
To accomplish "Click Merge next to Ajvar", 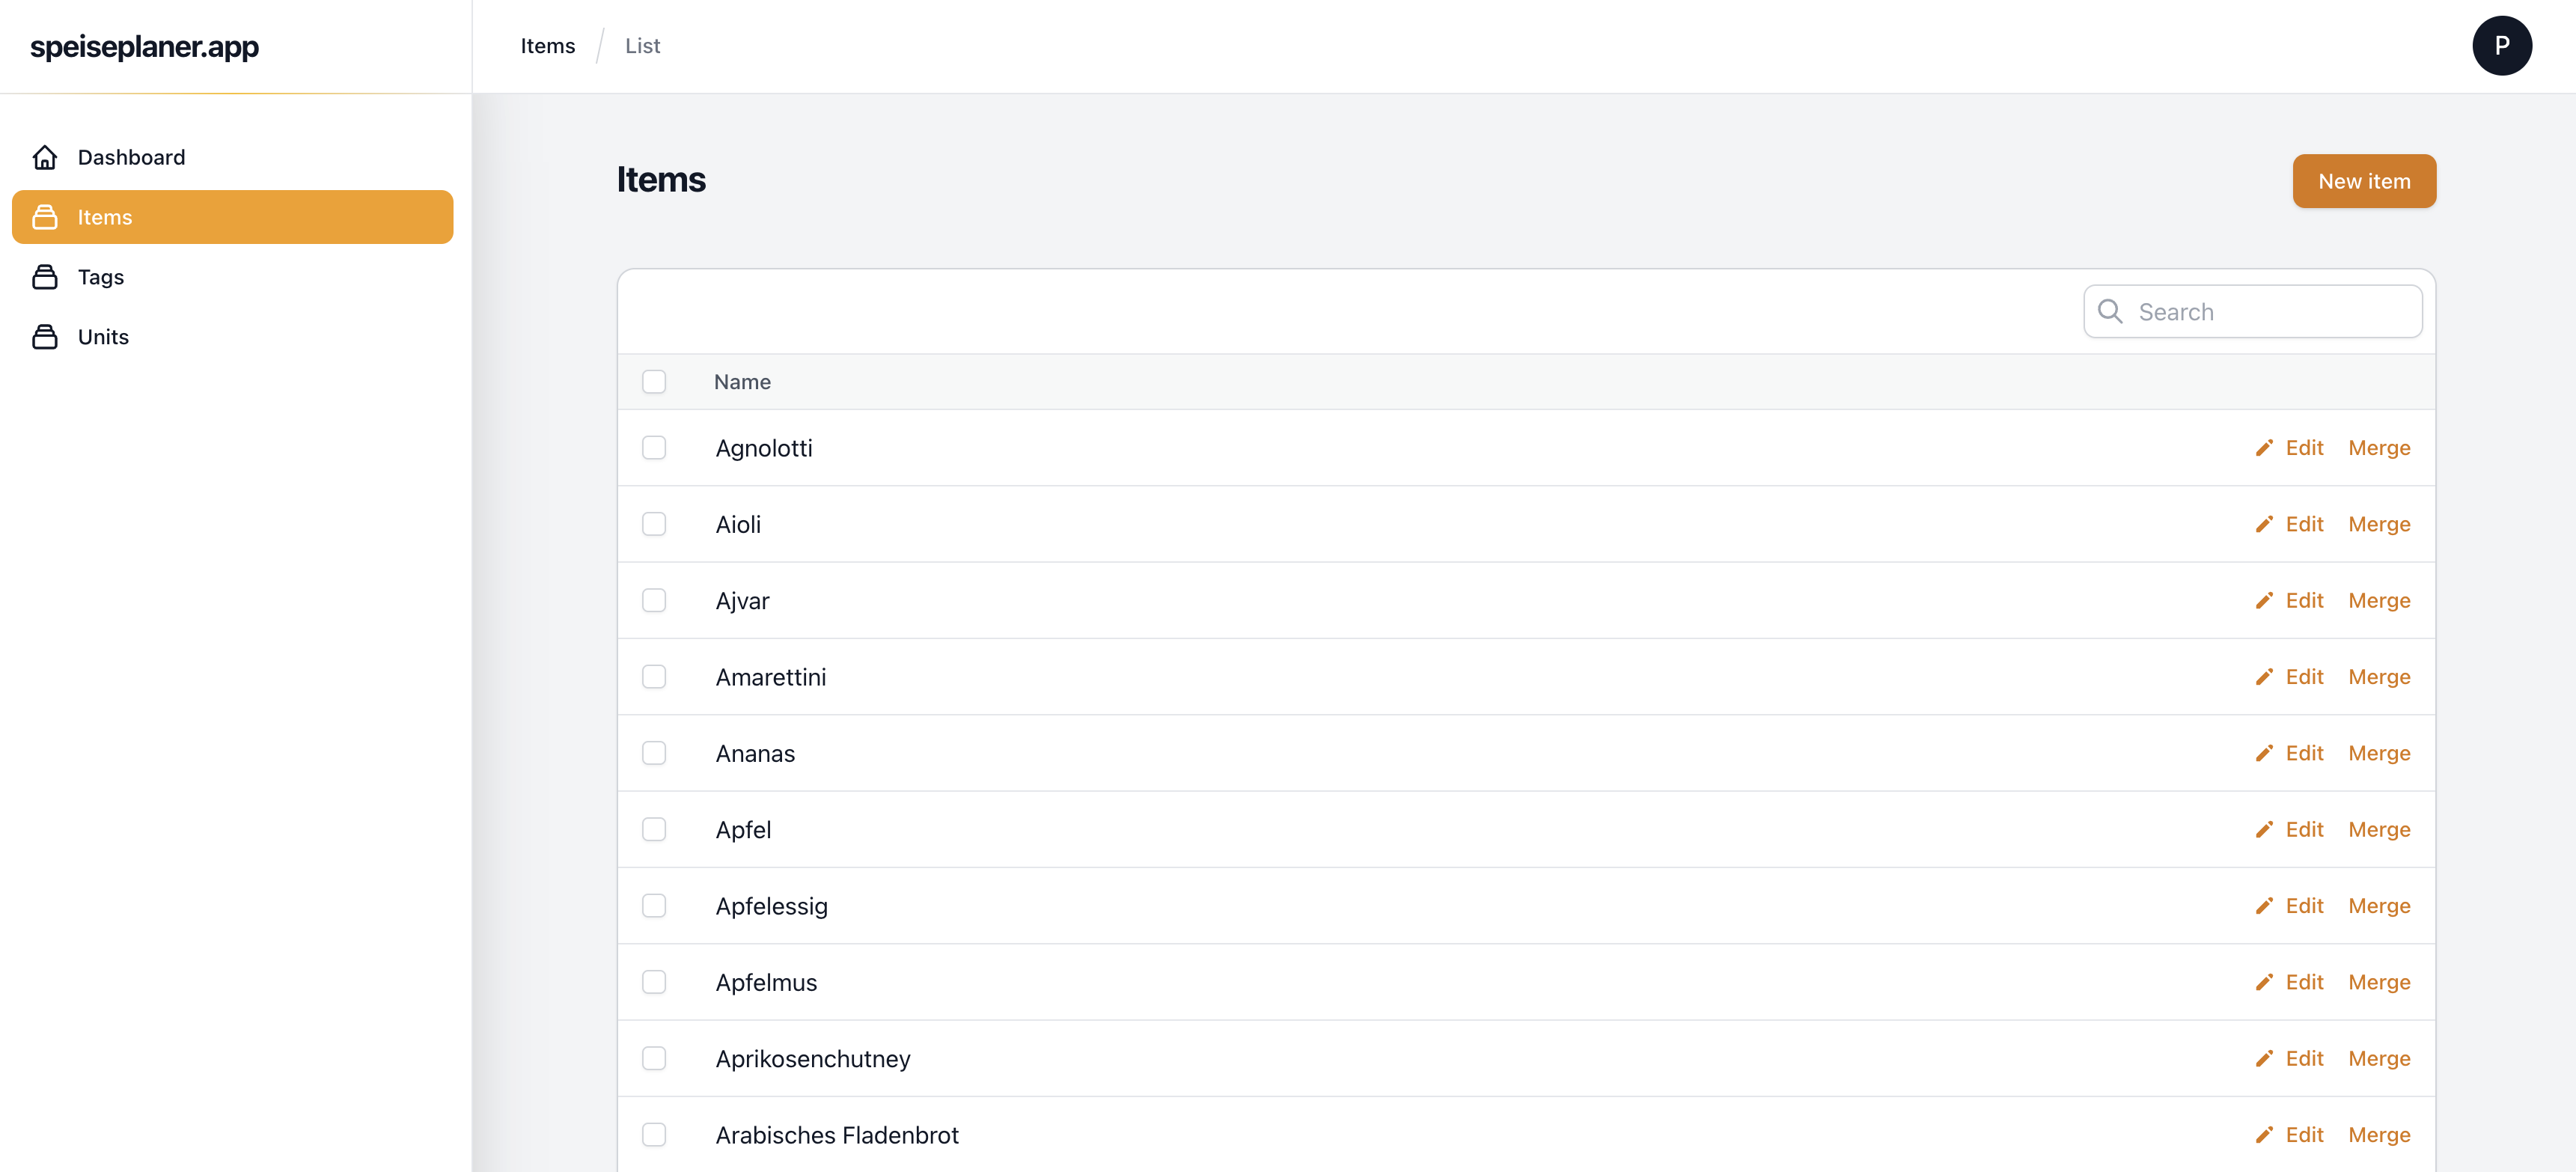I will (2379, 600).
